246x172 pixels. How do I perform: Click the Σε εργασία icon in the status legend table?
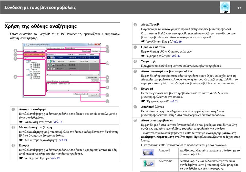(x=148, y=163)
